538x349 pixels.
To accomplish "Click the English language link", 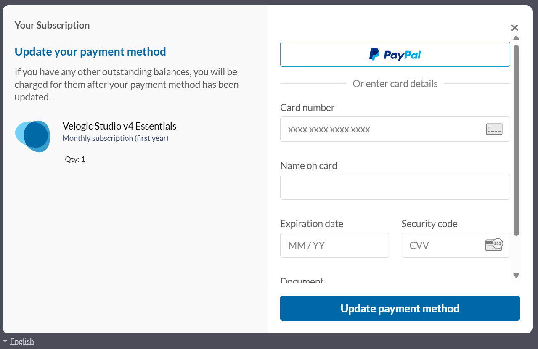I will click(x=22, y=341).
